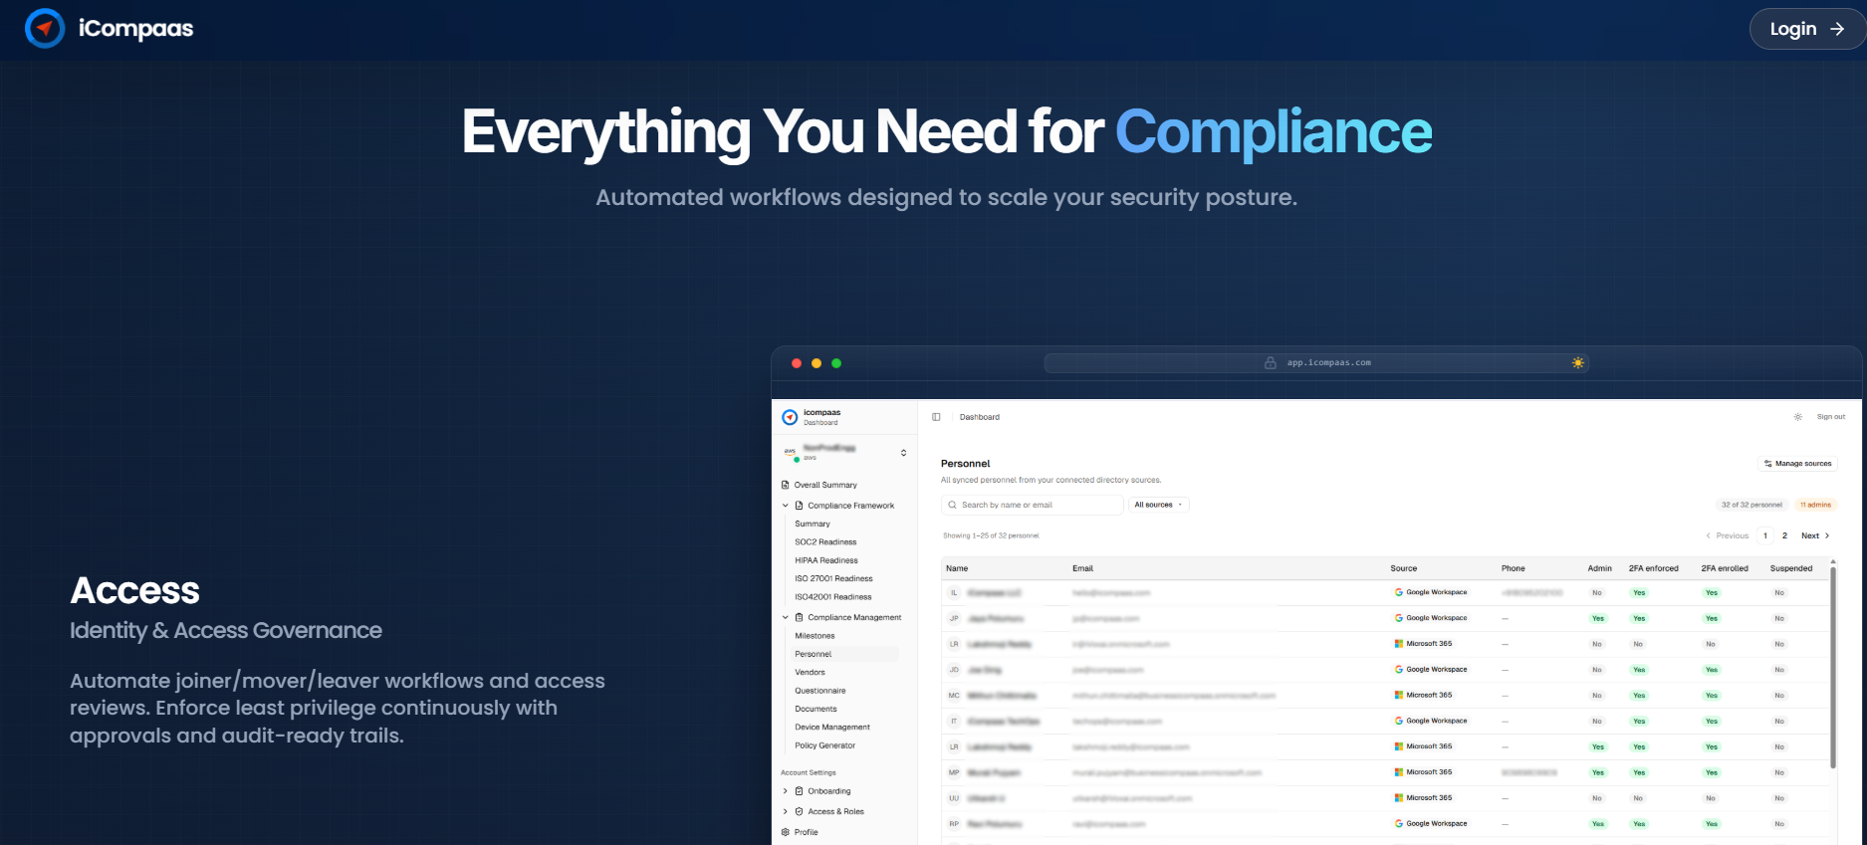
Task: Collapse the Compliance Management section
Action: tap(786, 617)
